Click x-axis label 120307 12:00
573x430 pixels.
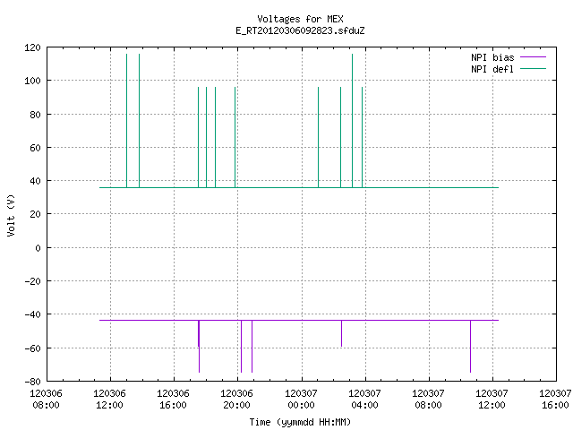tap(492, 400)
